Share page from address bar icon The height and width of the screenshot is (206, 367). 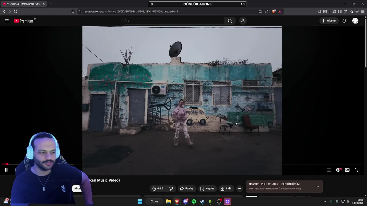tap(267, 11)
